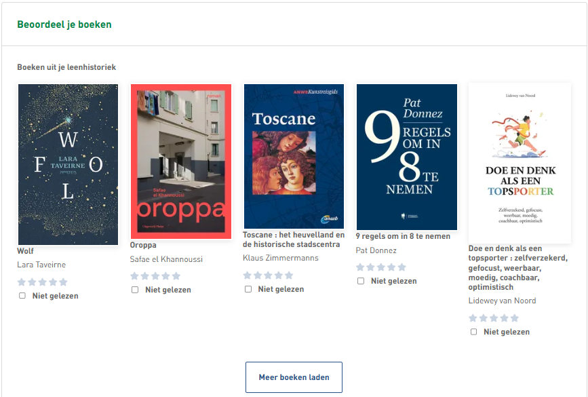Tick Niet gelezen under Toscane
The width and height of the screenshot is (588, 397).
point(248,289)
